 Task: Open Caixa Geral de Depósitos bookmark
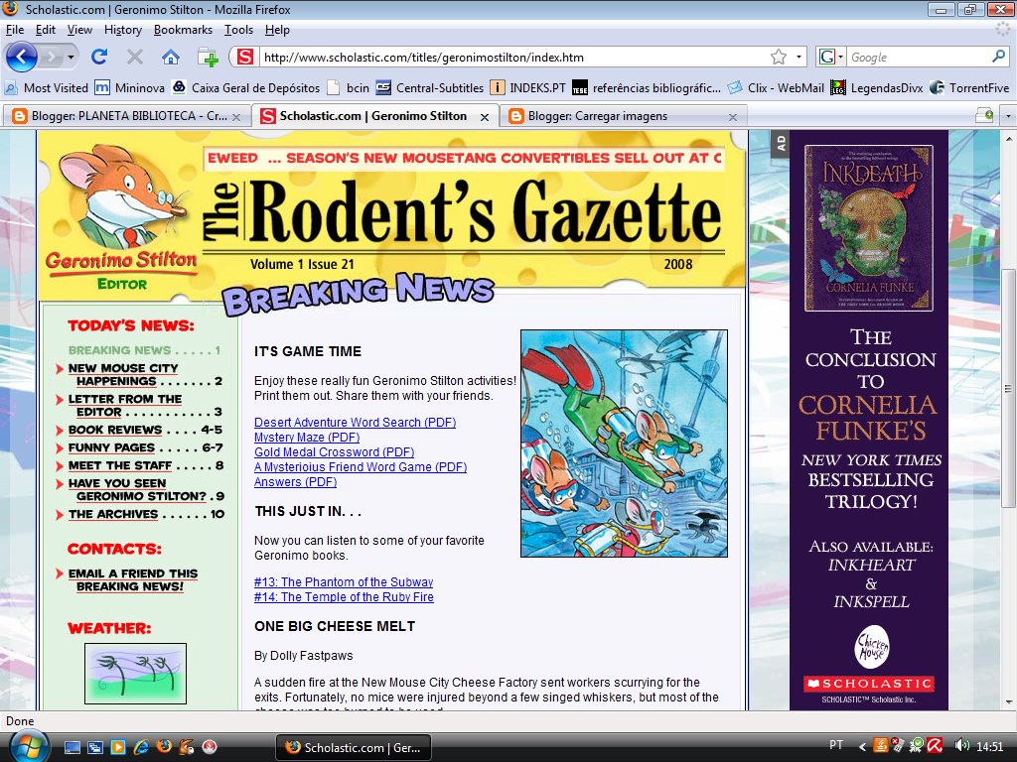coord(246,87)
